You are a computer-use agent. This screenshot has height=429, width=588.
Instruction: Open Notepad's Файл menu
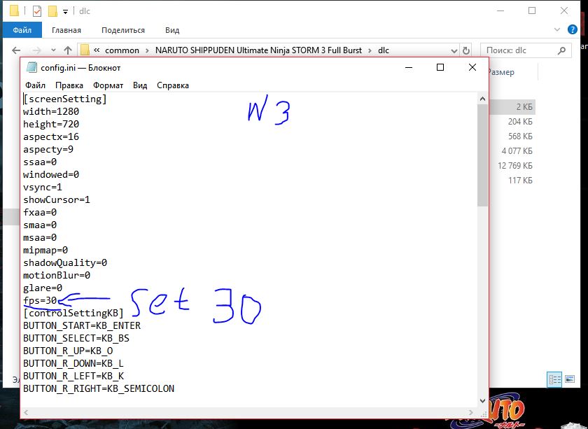point(35,85)
